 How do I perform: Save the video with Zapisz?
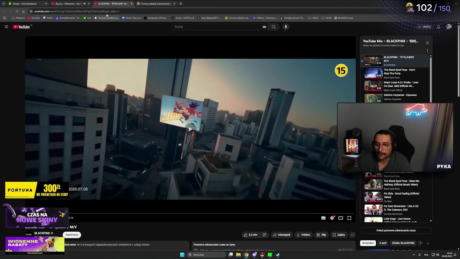click(339, 235)
